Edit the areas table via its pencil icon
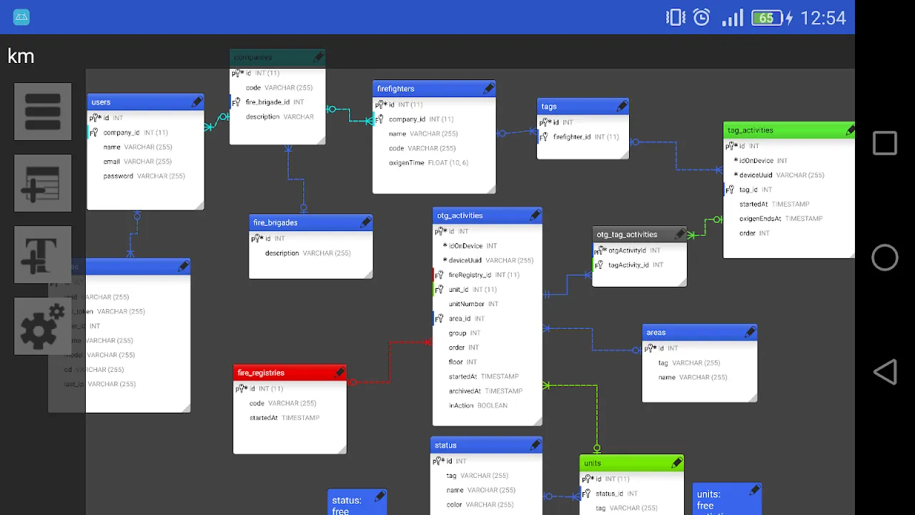 749,331
